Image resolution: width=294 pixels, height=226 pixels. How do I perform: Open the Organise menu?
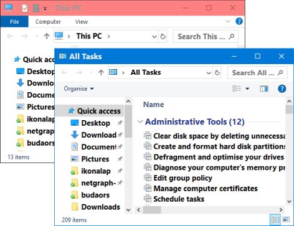(x=78, y=88)
